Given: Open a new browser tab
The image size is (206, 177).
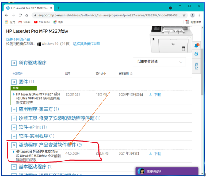Looking at the screenshot, I should coord(59,8).
